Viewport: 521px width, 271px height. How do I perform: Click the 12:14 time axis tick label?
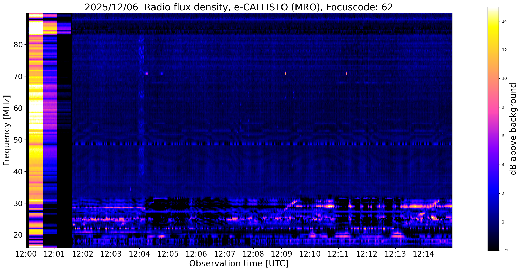click(x=424, y=254)
